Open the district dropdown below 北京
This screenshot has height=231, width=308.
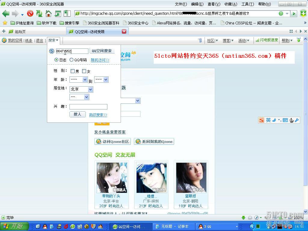pos(79,97)
